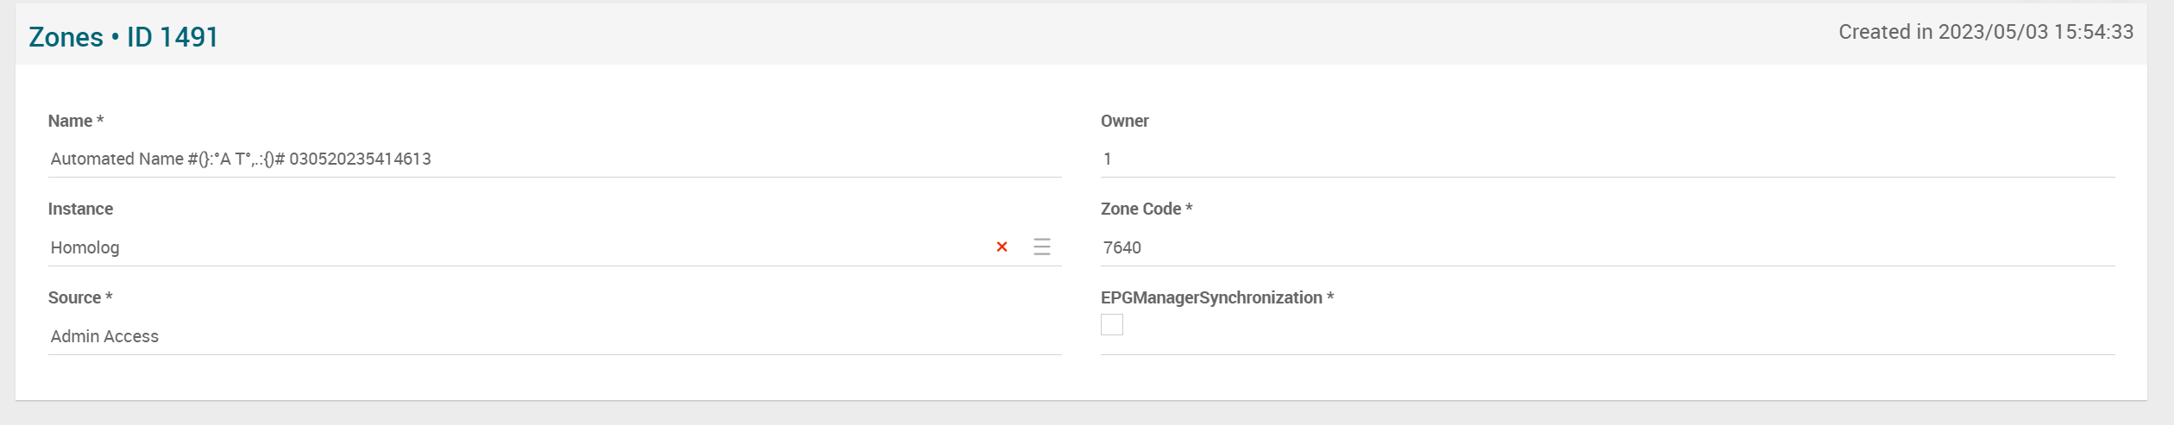
Task: Click the required asterisk beside Source
Action: pyautogui.click(x=109, y=297)
